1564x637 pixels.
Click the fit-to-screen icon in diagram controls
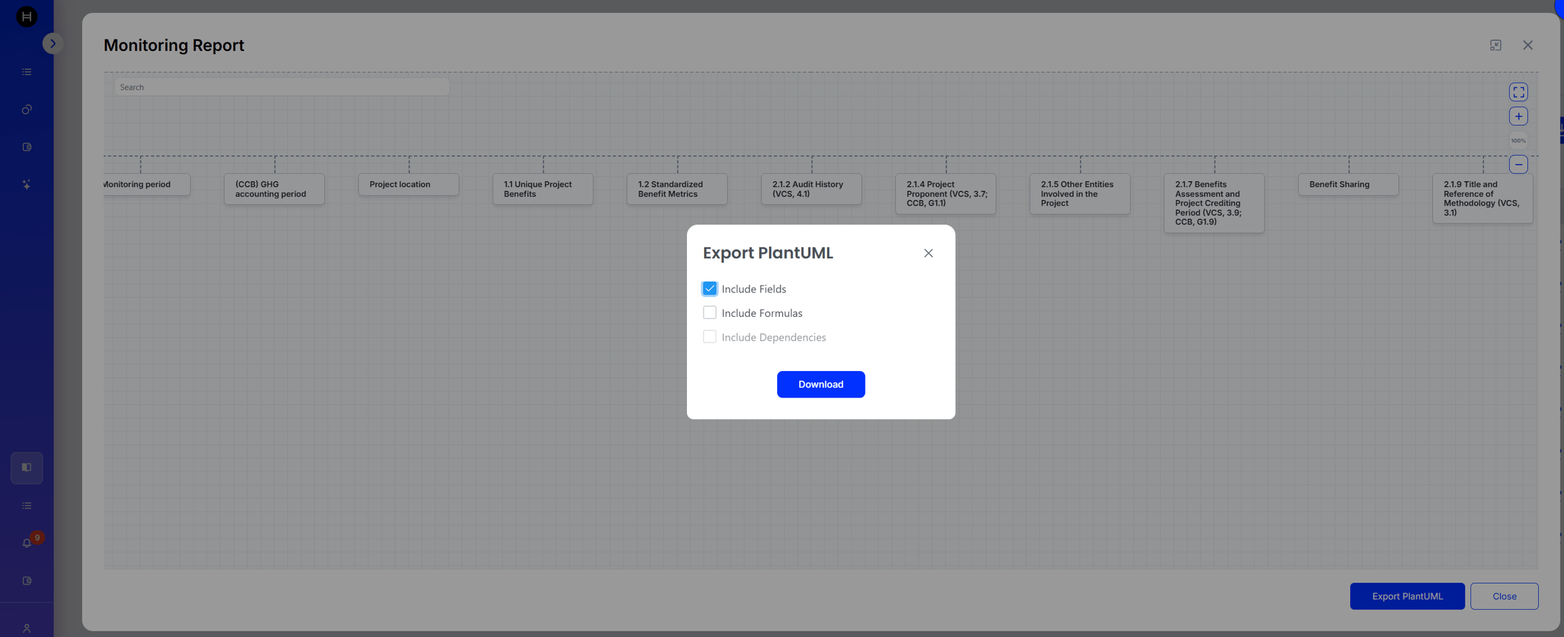[x=1519, y=92]
